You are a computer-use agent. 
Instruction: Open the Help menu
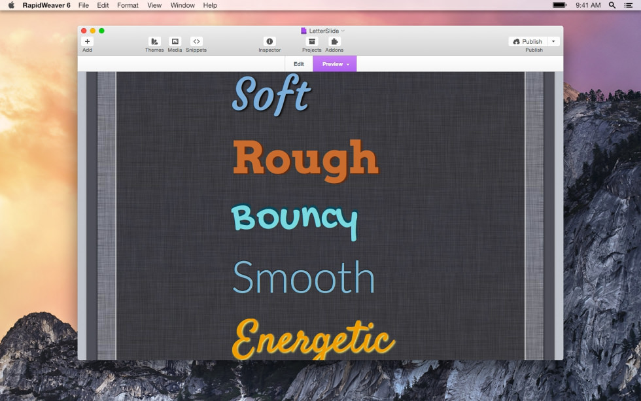tap(210, 5)
